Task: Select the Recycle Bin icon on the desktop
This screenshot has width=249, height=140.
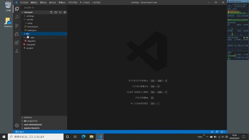Action: coord(8,6)
